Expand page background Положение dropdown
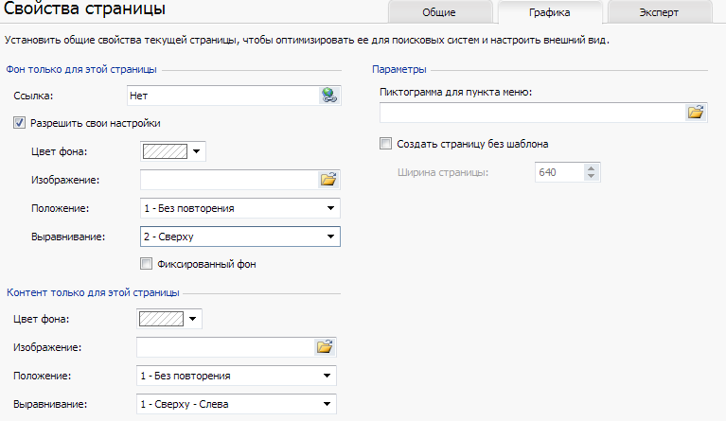 pos(239,208)
